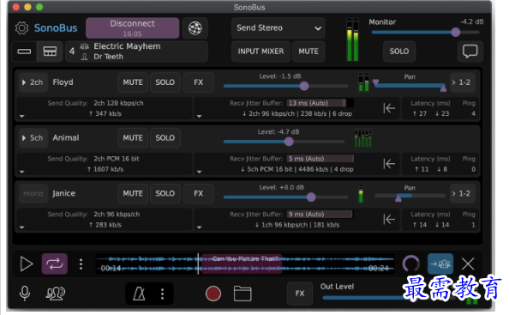Viewport: 509px width, 315px height.
Task: Open file playback options three-dot menu
Action: 81,264
